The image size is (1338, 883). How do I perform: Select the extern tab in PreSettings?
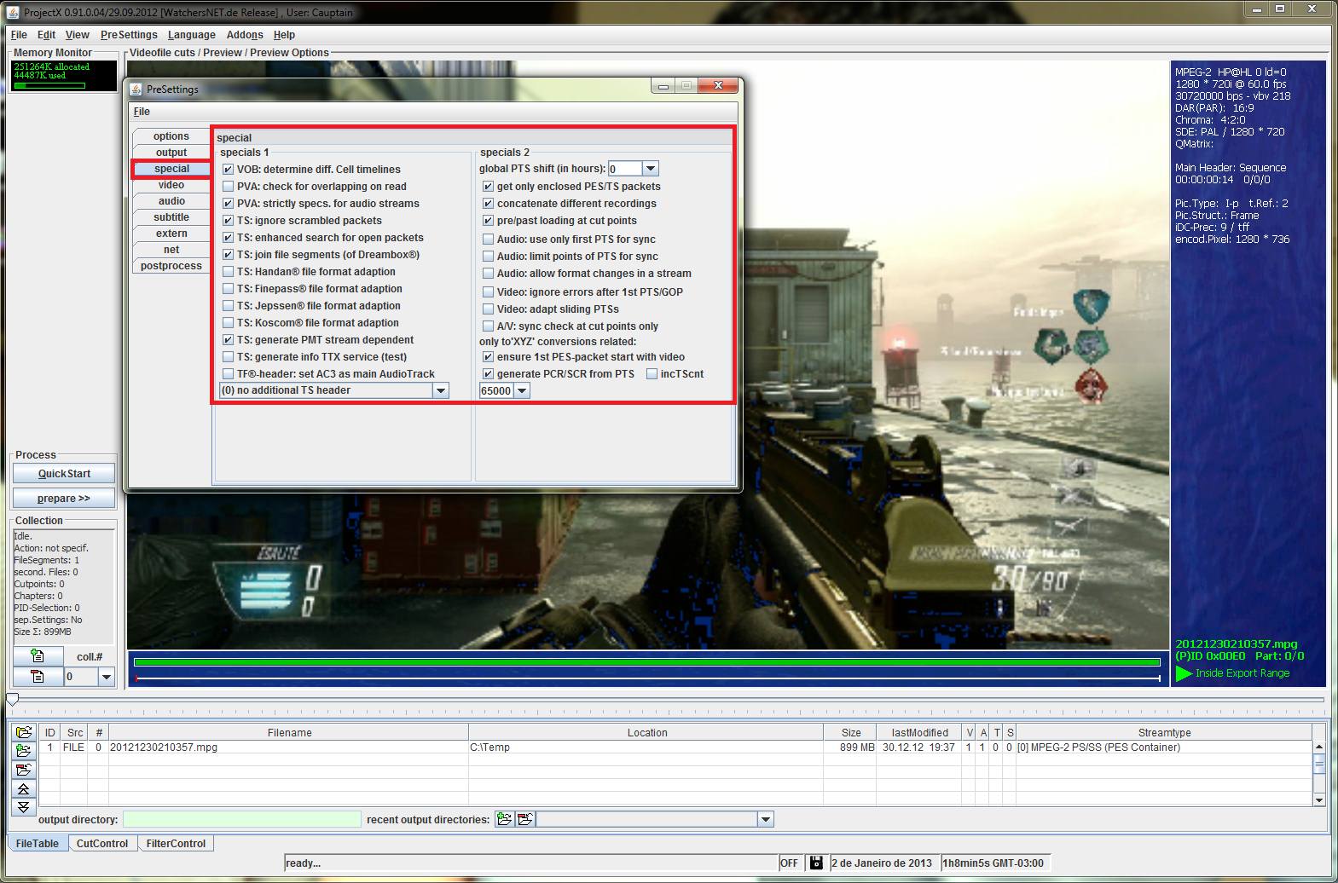tap(171, 234)
